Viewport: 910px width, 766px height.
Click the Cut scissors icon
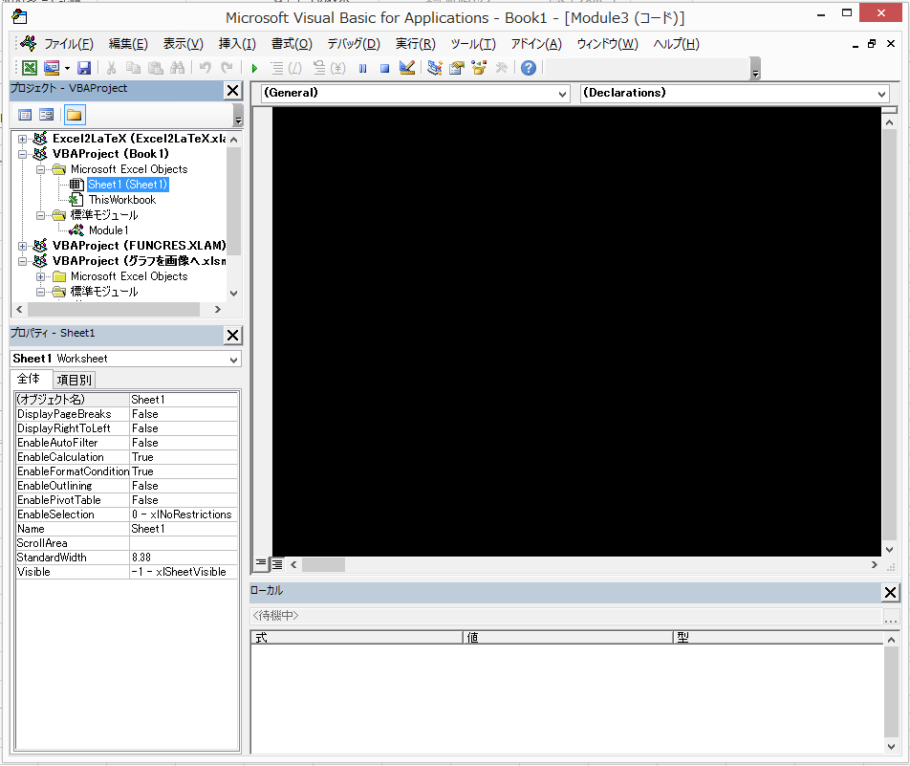click(111, 68)
